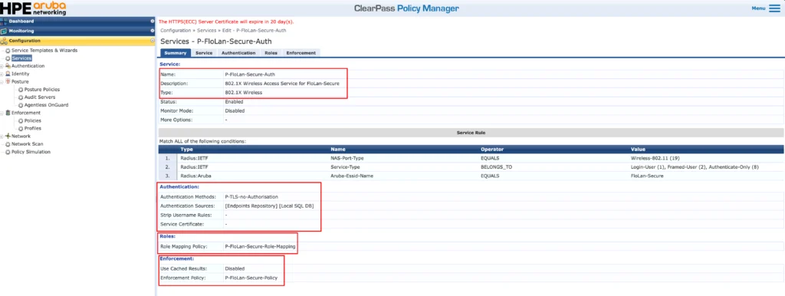Click the Services breadcrumb link

tap(207, 31)
